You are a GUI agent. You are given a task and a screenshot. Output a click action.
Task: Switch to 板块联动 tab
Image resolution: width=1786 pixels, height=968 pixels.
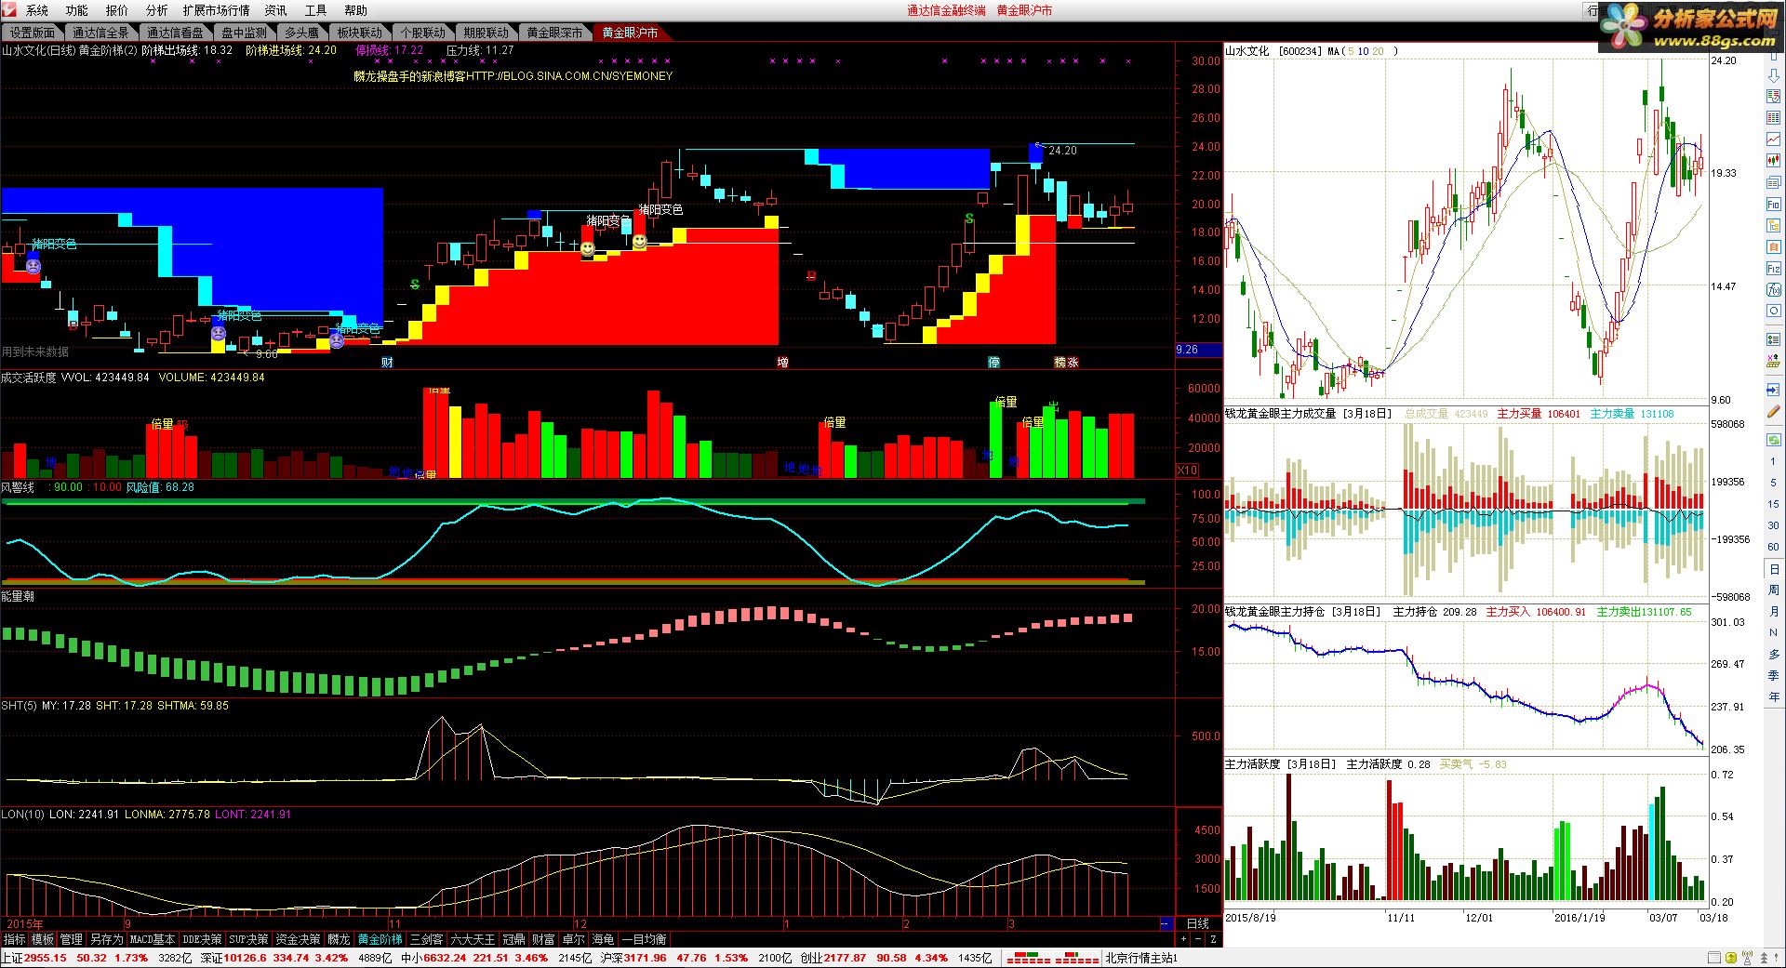pos(360,33)
